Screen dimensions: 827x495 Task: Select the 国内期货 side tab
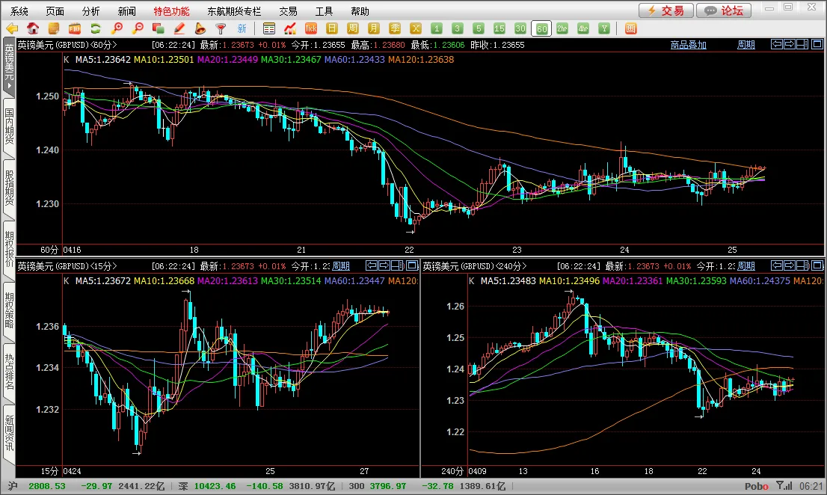pyautogui.click(x=9, y=126)
